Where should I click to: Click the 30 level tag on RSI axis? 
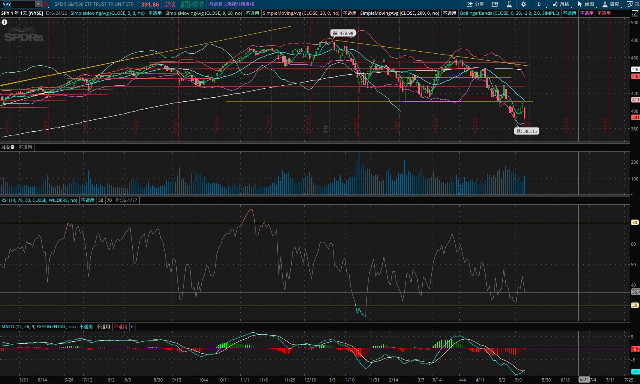click(635, 305)
